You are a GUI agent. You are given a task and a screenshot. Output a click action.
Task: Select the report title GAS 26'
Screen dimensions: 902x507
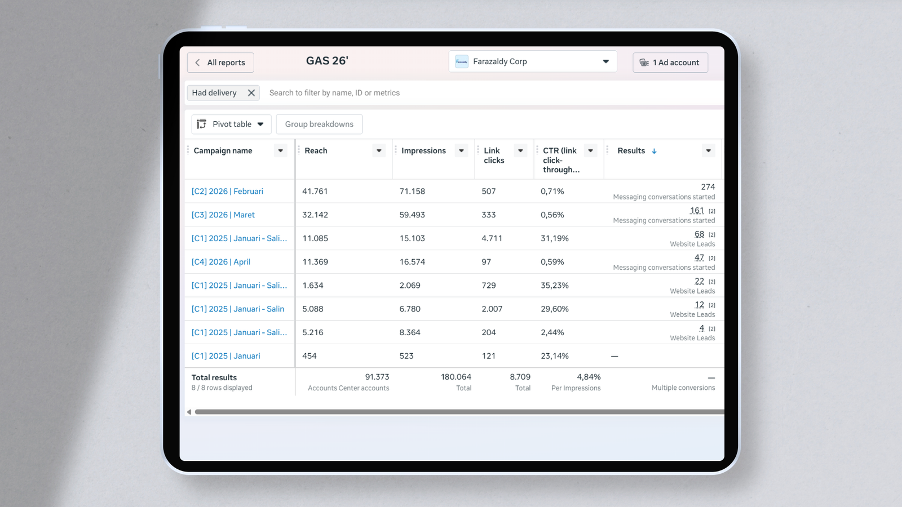(x=327, y=61)
